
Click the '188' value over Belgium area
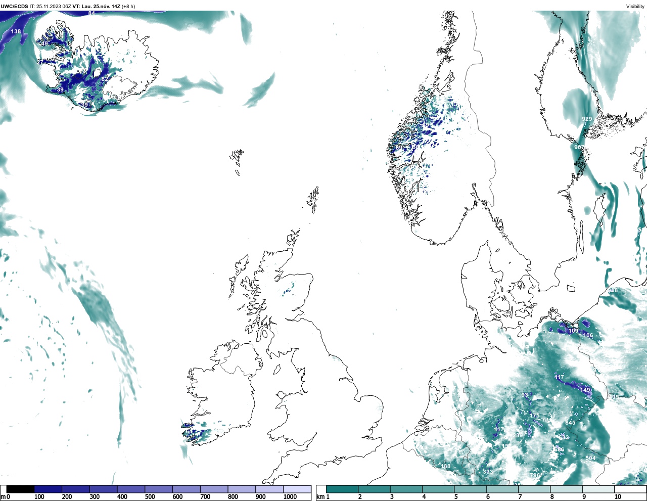445,467
